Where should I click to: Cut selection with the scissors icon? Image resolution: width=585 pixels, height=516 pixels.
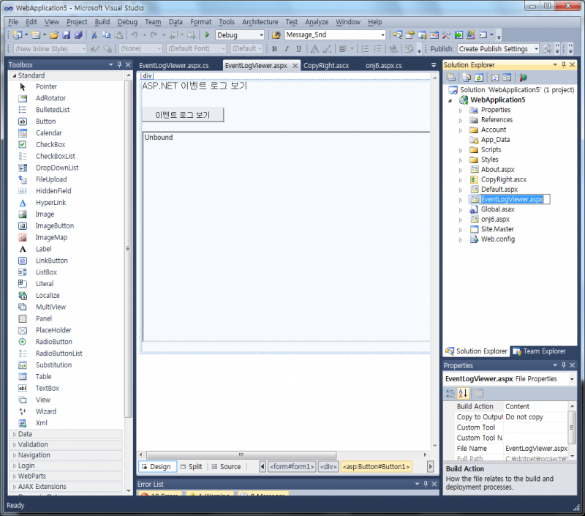click(x=94, y=35)
